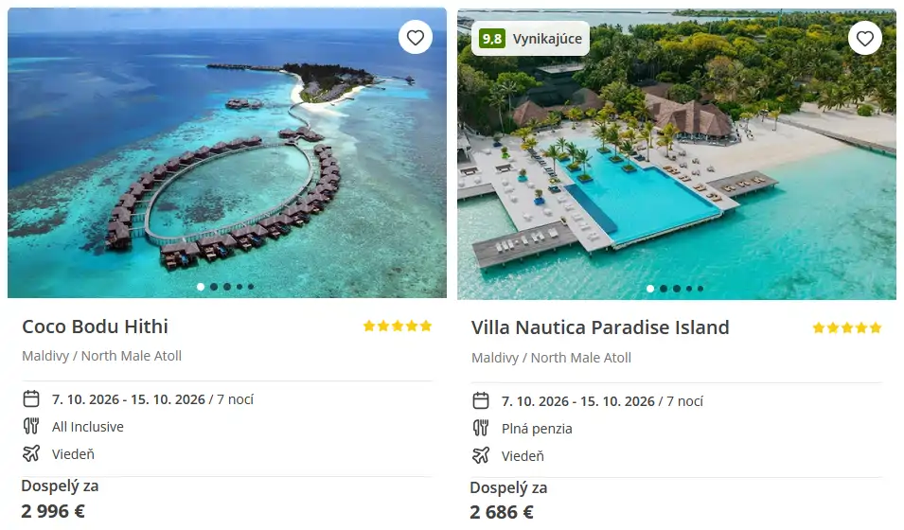Image resolution: width=904 pixels, height=530 pixels.
Task: Open Villa Nautica Paradise Island title
Action: click(600, 327)
